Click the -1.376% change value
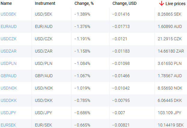Viewport: 187px width, 128px height. 82,26
